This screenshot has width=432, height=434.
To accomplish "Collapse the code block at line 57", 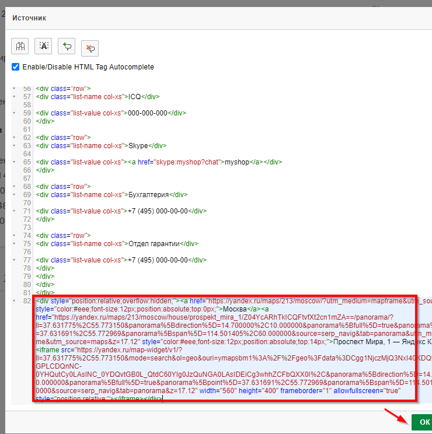I will 14,96.
